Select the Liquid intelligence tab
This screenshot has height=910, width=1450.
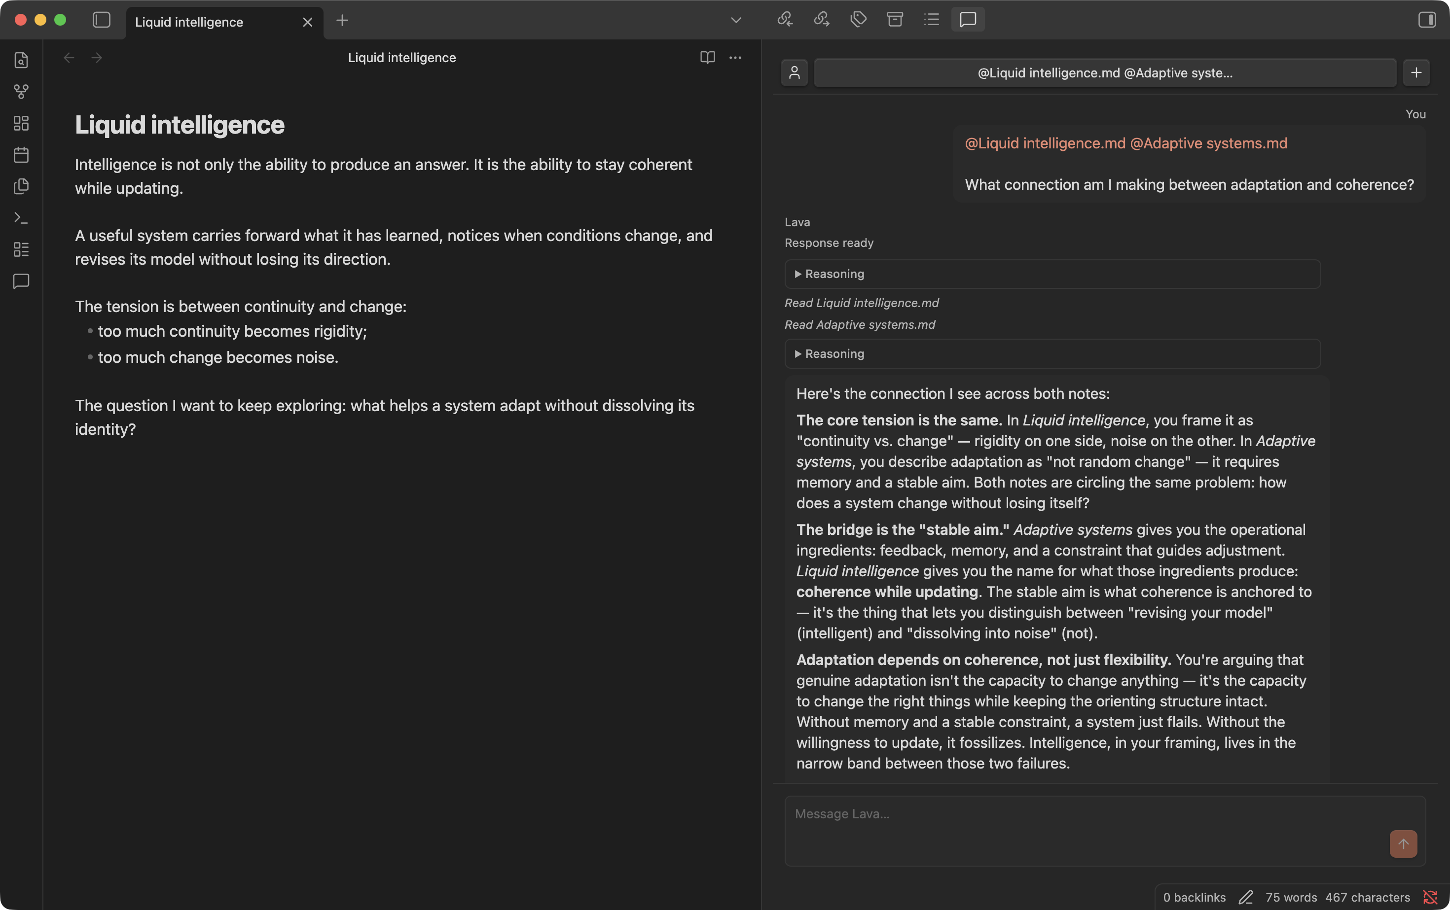[x=224, y=23]
